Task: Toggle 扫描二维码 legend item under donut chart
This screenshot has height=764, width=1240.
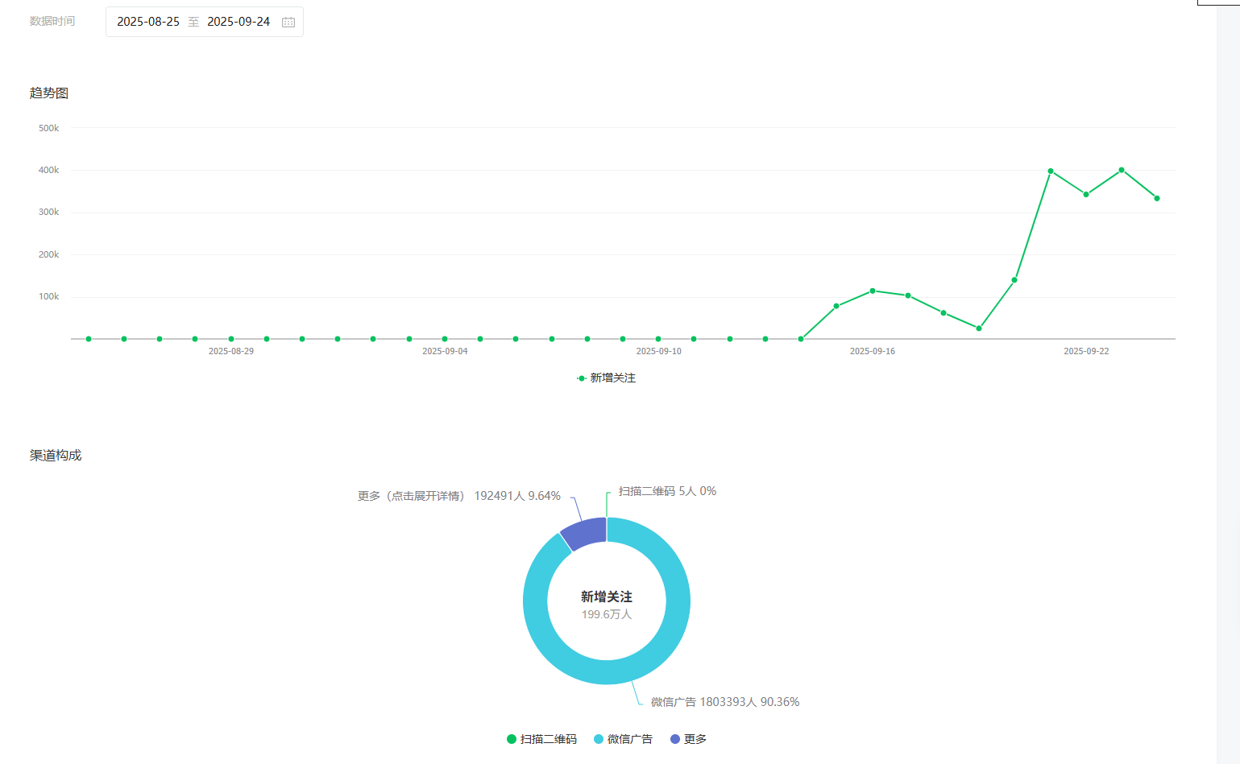Action: [x=541, y=739]
